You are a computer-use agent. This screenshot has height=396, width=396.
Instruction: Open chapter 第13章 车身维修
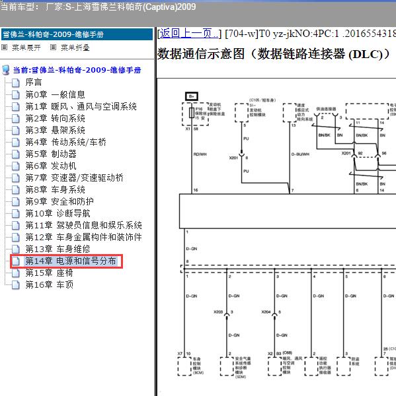pos(58,249)
